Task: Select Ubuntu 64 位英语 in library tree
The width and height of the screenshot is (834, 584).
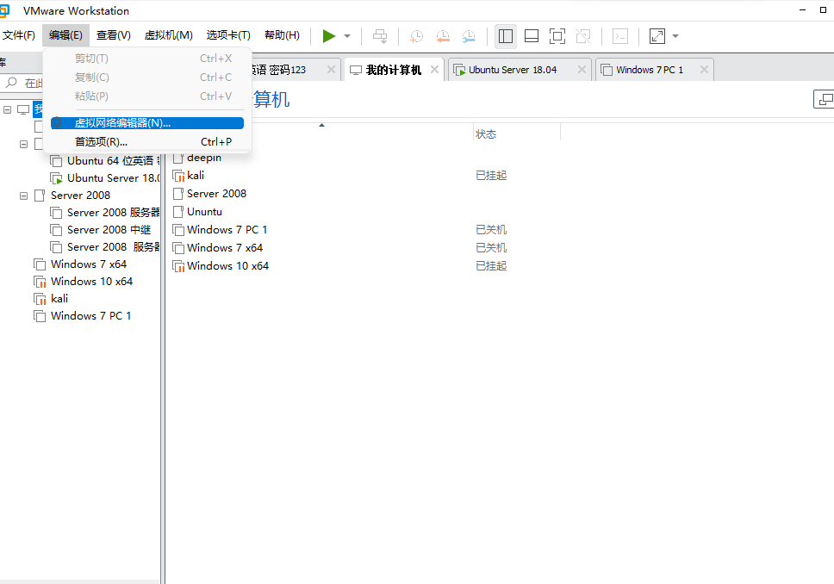Action: [x=105, y=160]
